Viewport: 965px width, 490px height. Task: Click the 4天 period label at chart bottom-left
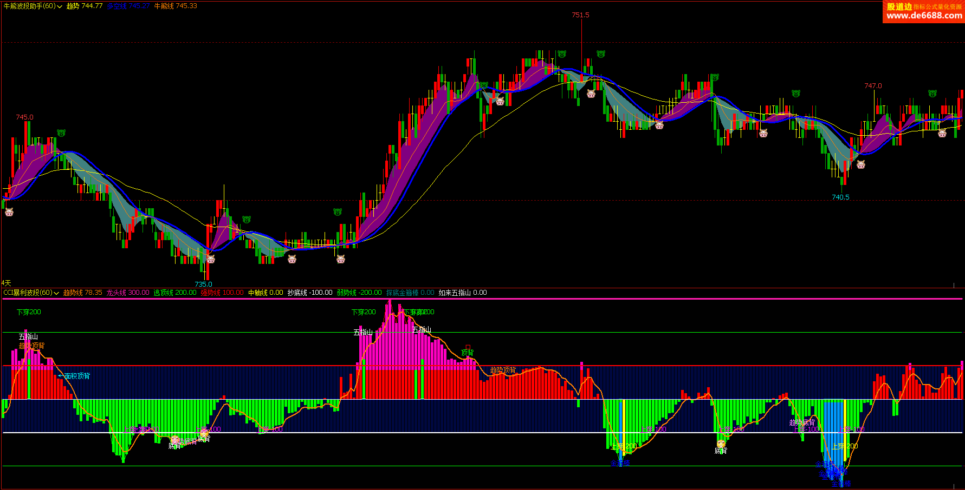[x=6, y=283]
